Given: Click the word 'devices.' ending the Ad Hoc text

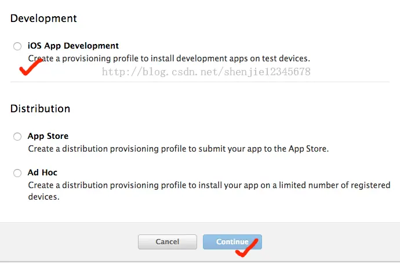Looking at the screenshot, I should pyautogui.click(x=43, y=197).
